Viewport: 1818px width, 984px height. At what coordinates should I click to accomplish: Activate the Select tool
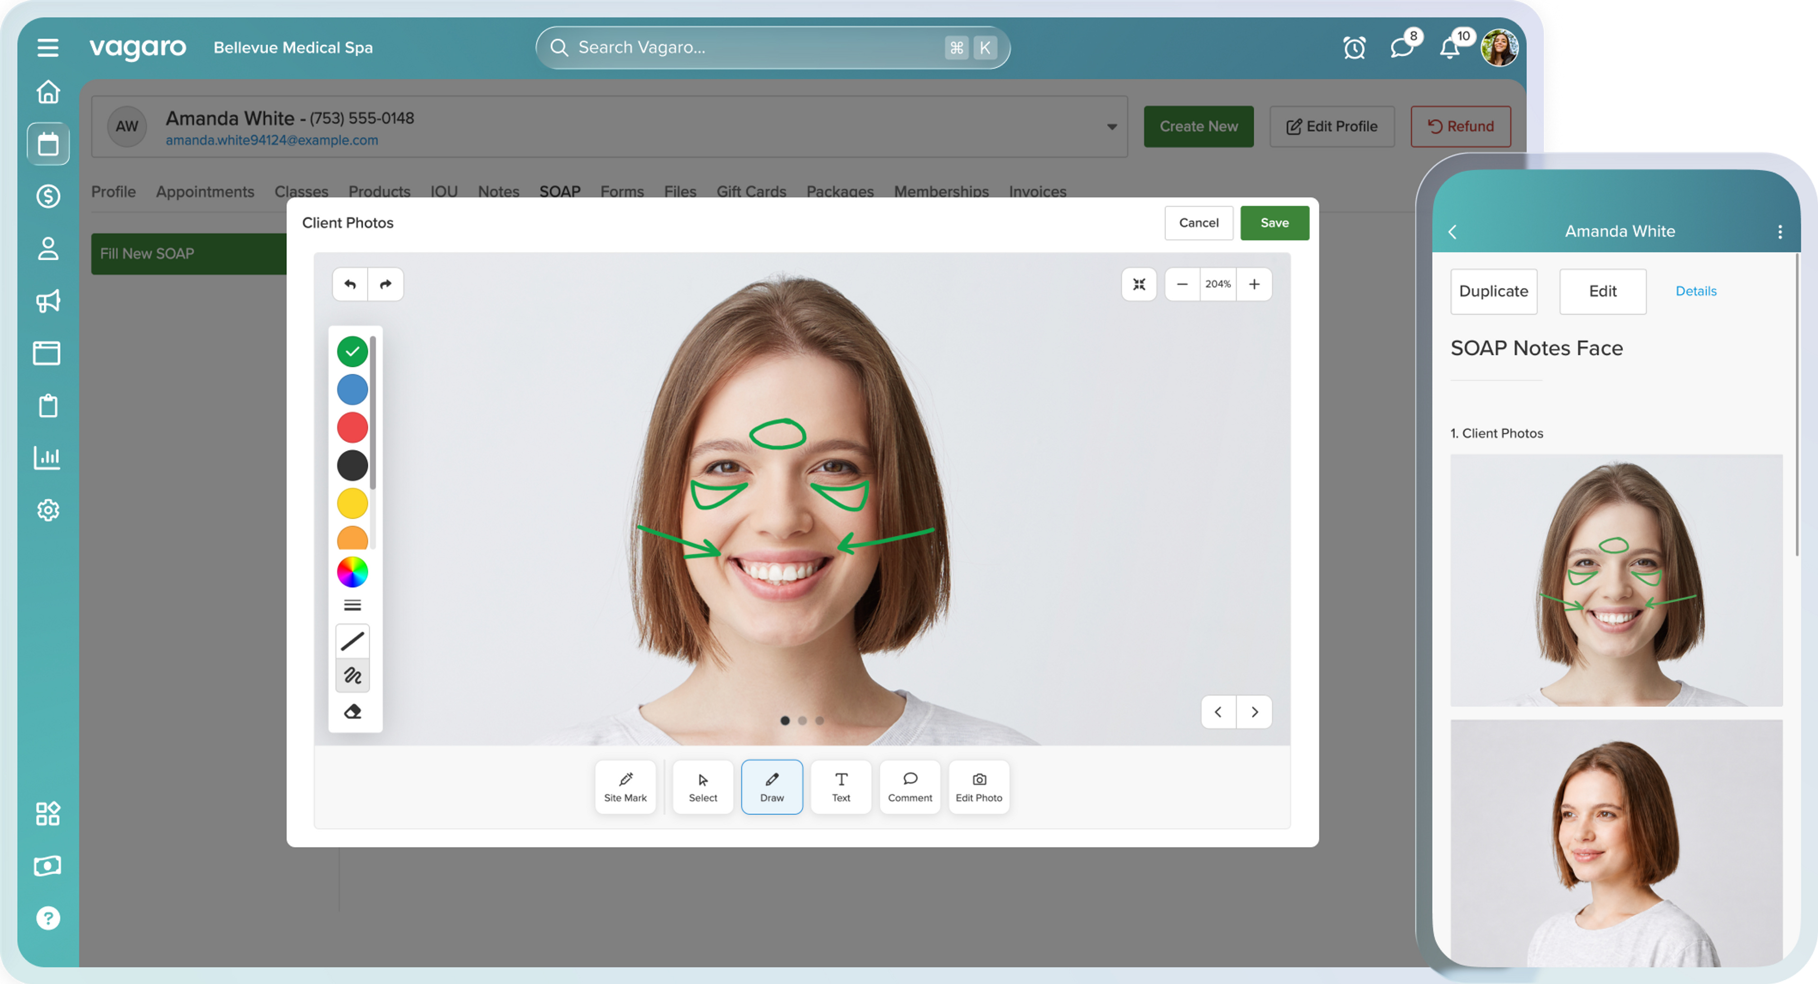(x=703, y=787)
